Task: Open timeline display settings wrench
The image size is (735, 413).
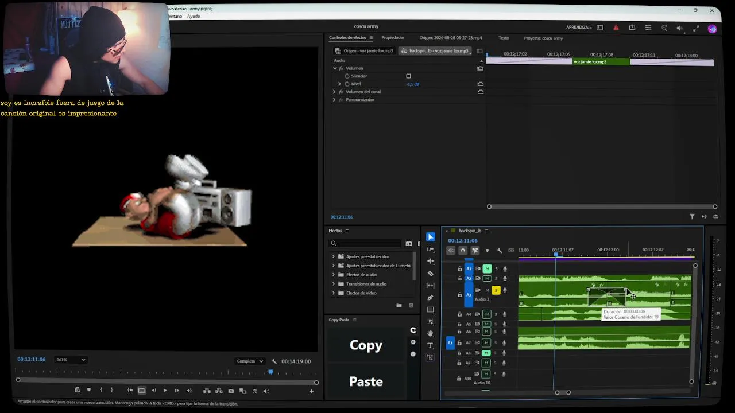Action: coord(499,250)
